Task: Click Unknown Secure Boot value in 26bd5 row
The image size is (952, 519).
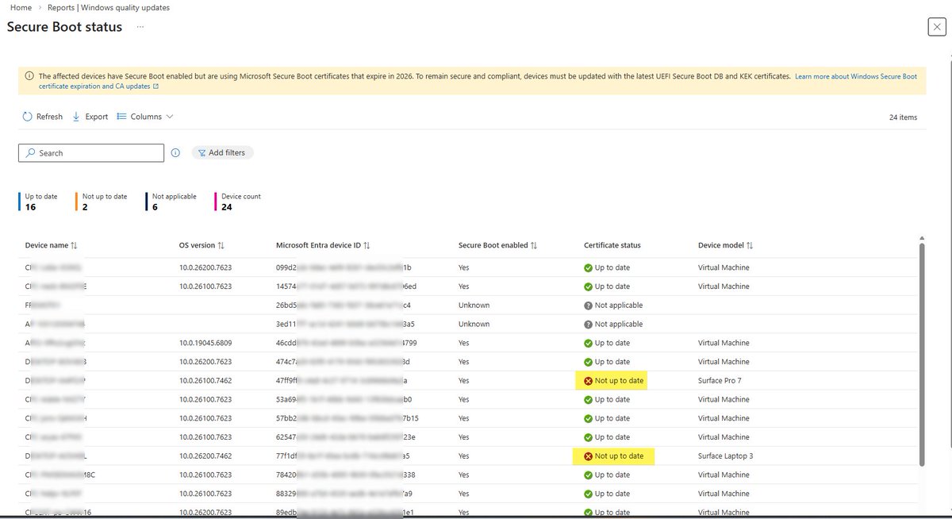Action: 474,306
